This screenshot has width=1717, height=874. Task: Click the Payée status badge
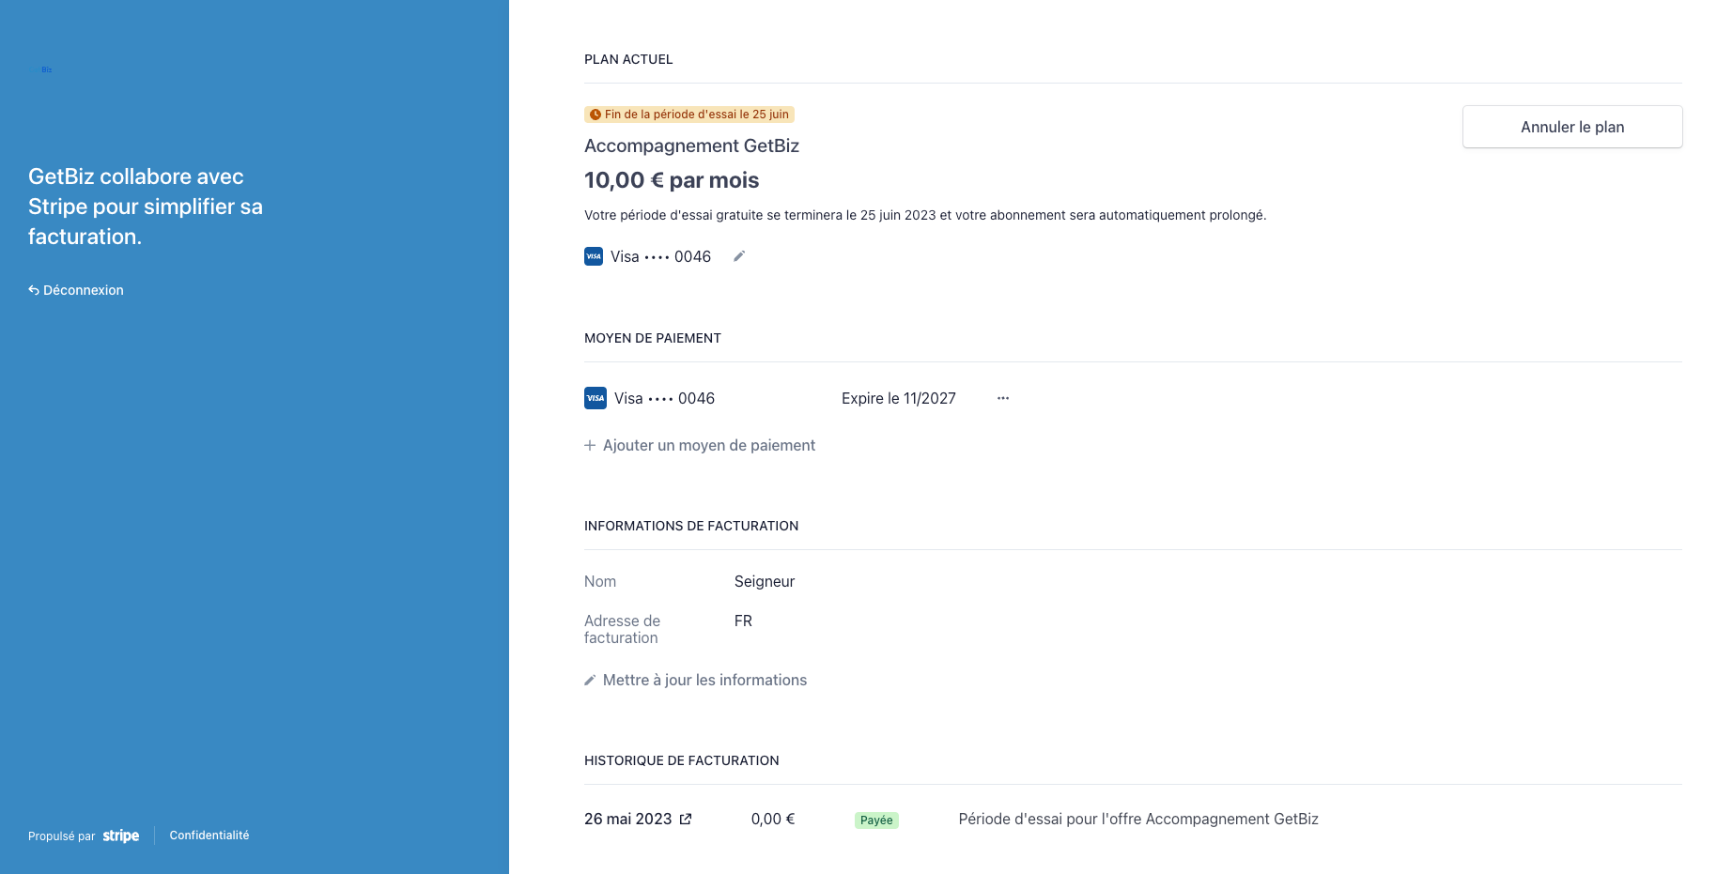pos(876,820)
